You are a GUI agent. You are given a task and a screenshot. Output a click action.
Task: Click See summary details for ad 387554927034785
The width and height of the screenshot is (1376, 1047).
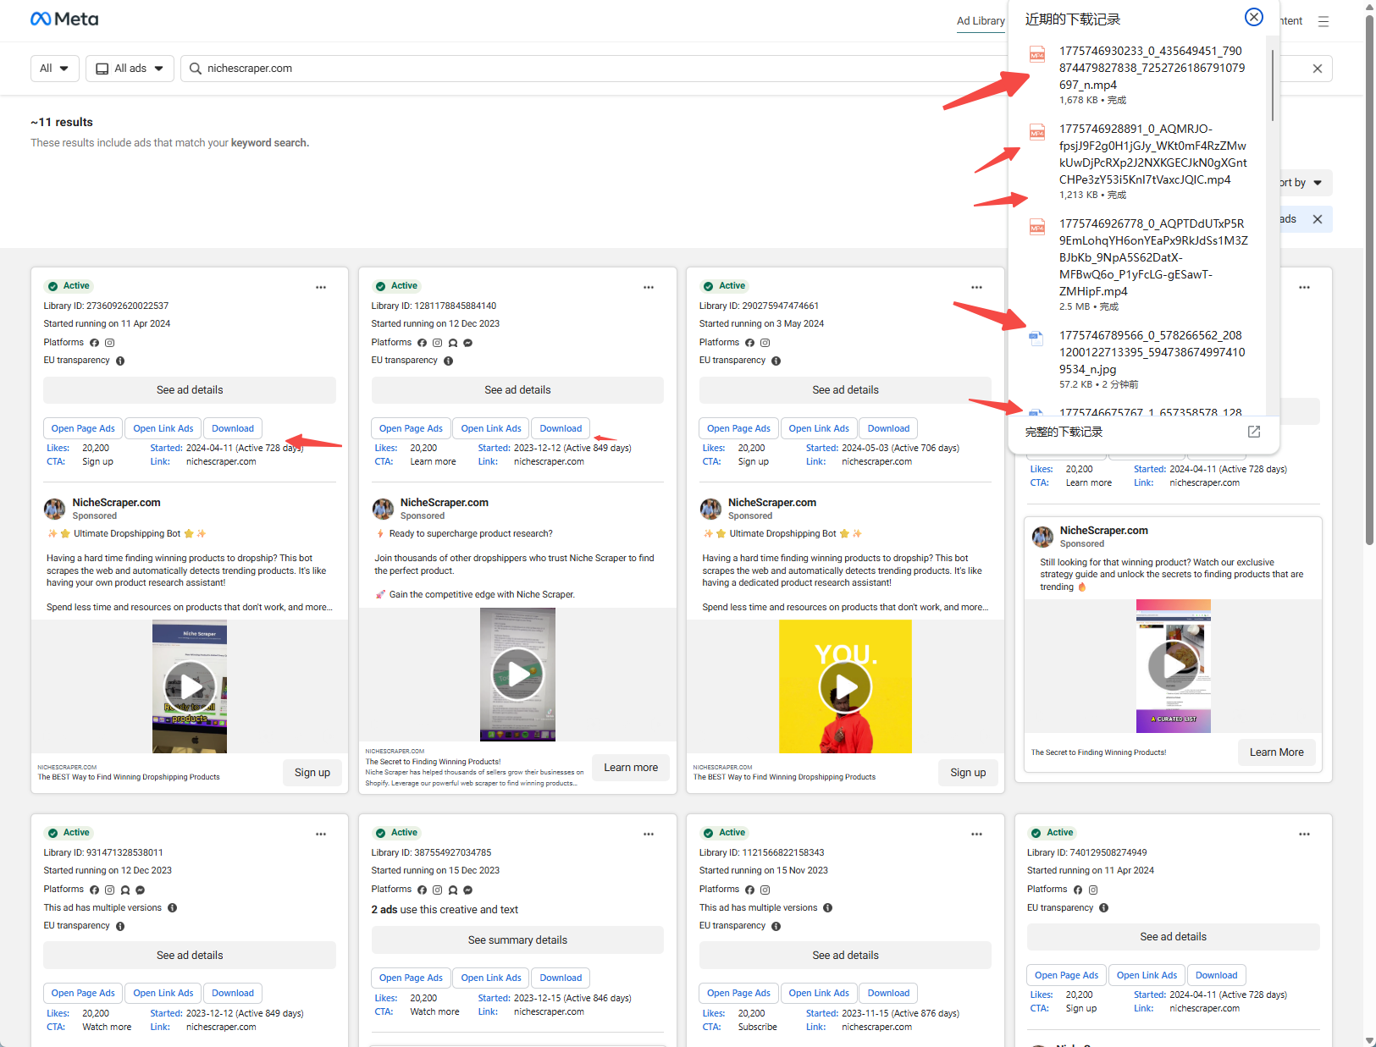[x=517, y=940]
